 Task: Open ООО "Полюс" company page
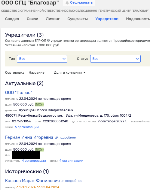19,93
